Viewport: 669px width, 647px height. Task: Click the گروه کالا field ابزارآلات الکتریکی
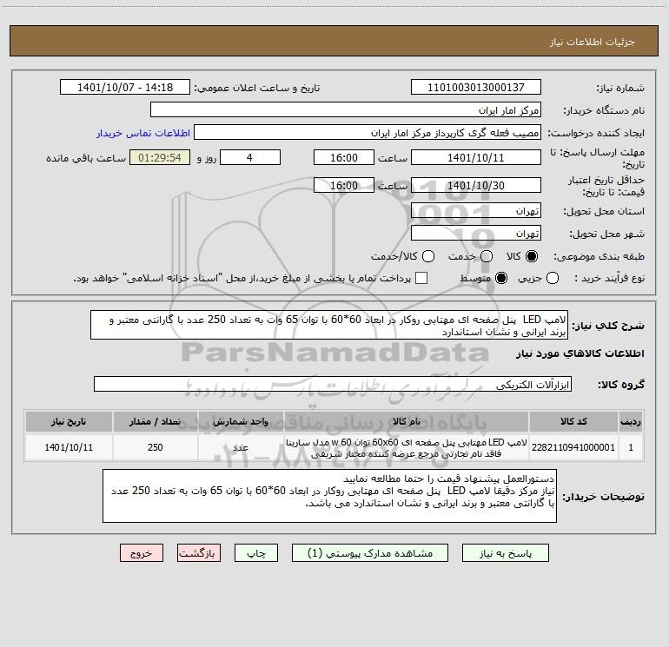[333, 384]
